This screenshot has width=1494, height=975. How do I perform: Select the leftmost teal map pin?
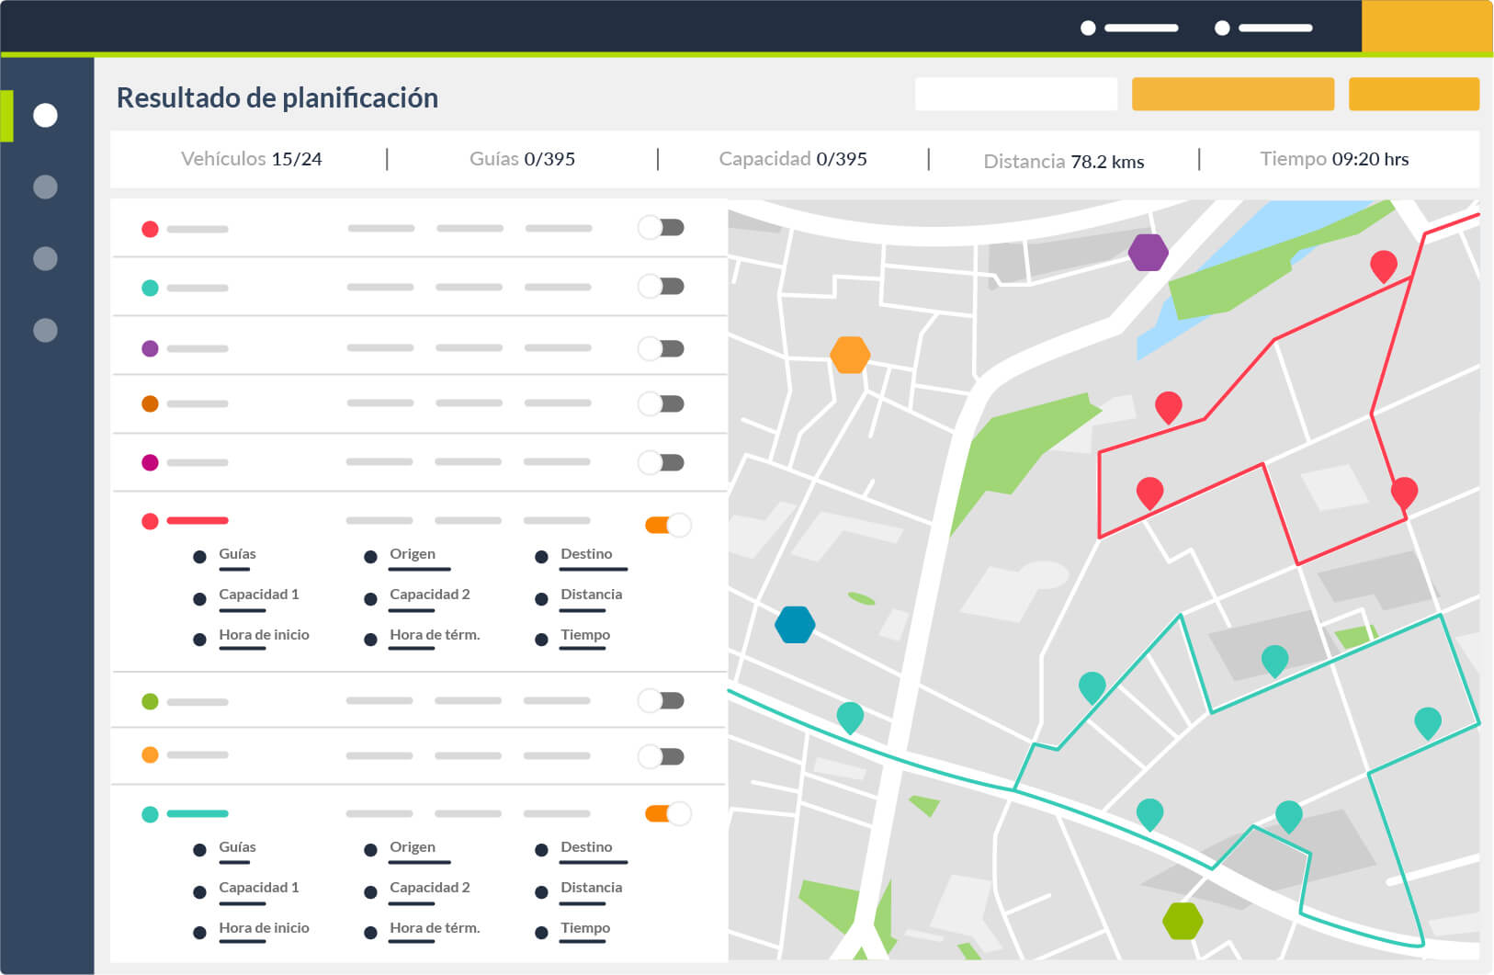(850, 717)
